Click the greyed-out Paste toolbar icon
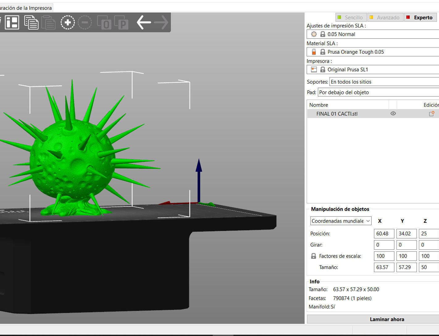 48,23
